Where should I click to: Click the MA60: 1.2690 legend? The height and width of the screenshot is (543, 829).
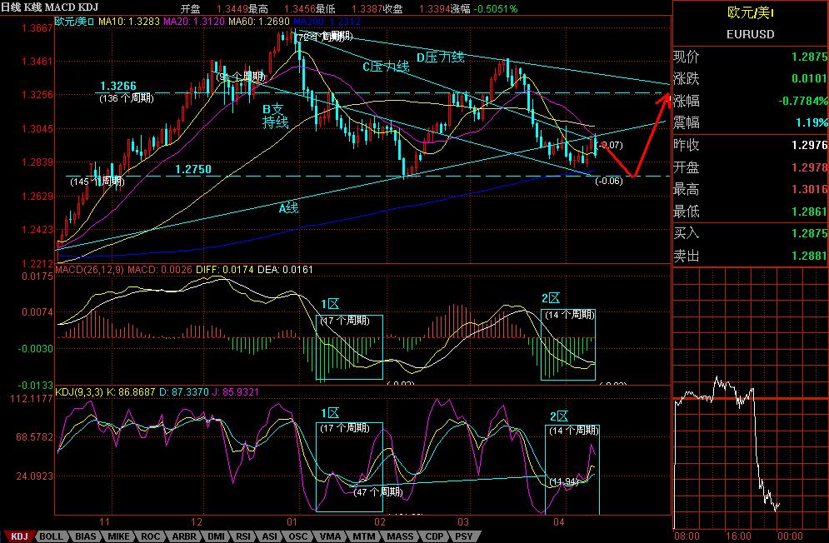[258, 22]
